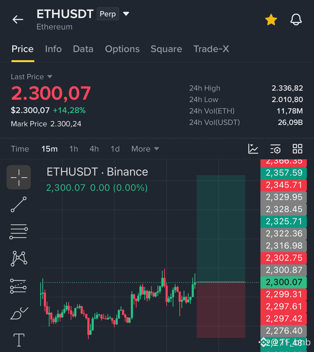Click the green take-profit zone
The width and height of the screenshot is (314, 352).
[221, 228]
